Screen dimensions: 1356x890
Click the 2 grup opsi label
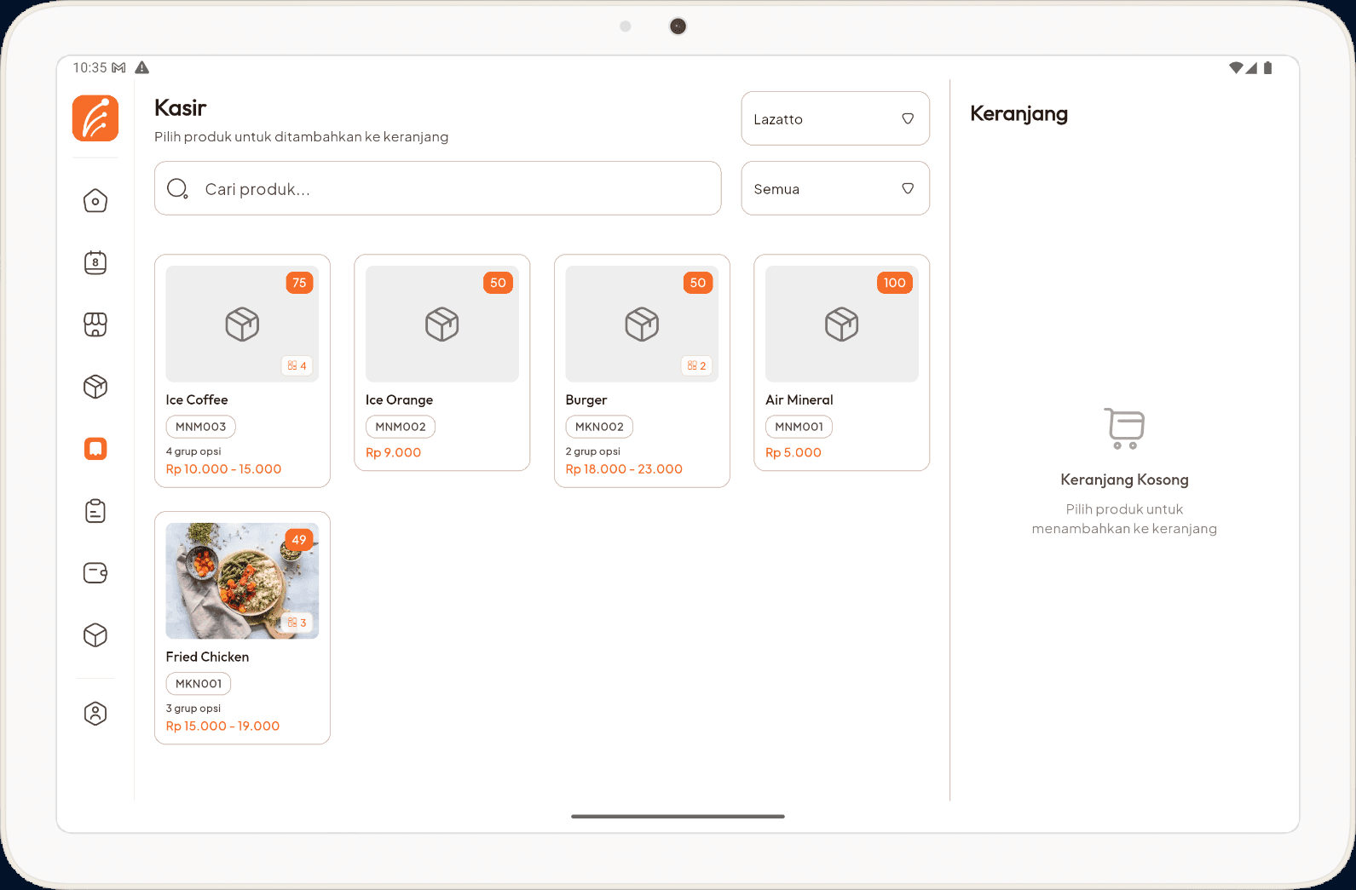point(593,451)
